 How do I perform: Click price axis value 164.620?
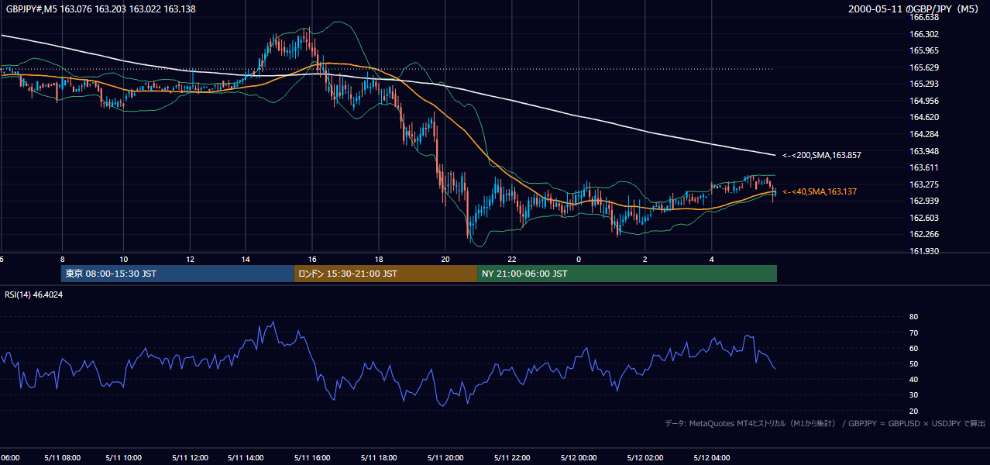click(x=923, y=117)
